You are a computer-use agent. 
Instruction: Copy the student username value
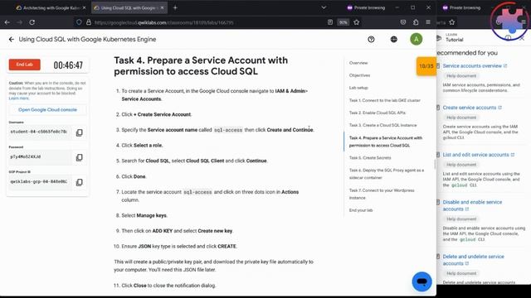pyautogui.click(x=80, y=132)
